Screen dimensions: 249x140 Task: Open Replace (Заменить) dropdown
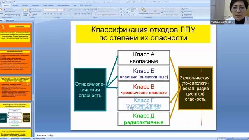click(x=187, y=12)
